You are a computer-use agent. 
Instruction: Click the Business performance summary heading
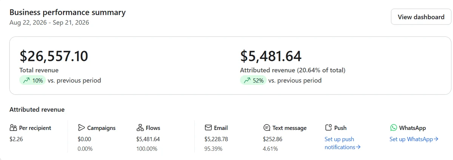[68, 12]
